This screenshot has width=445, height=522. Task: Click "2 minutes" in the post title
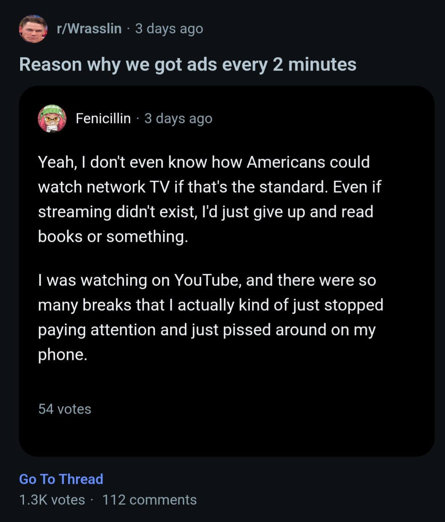coord(314,65)
